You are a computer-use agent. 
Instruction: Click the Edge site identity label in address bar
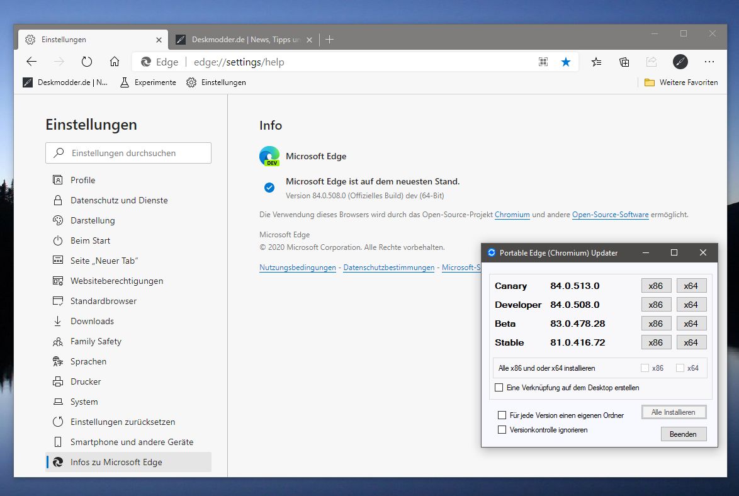[x=160, y=62]
